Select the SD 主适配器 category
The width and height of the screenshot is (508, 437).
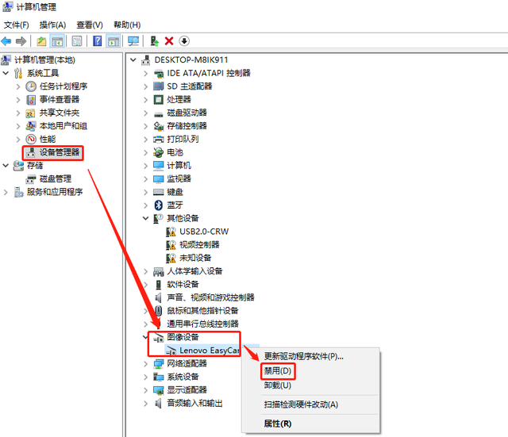click(190, 86)
